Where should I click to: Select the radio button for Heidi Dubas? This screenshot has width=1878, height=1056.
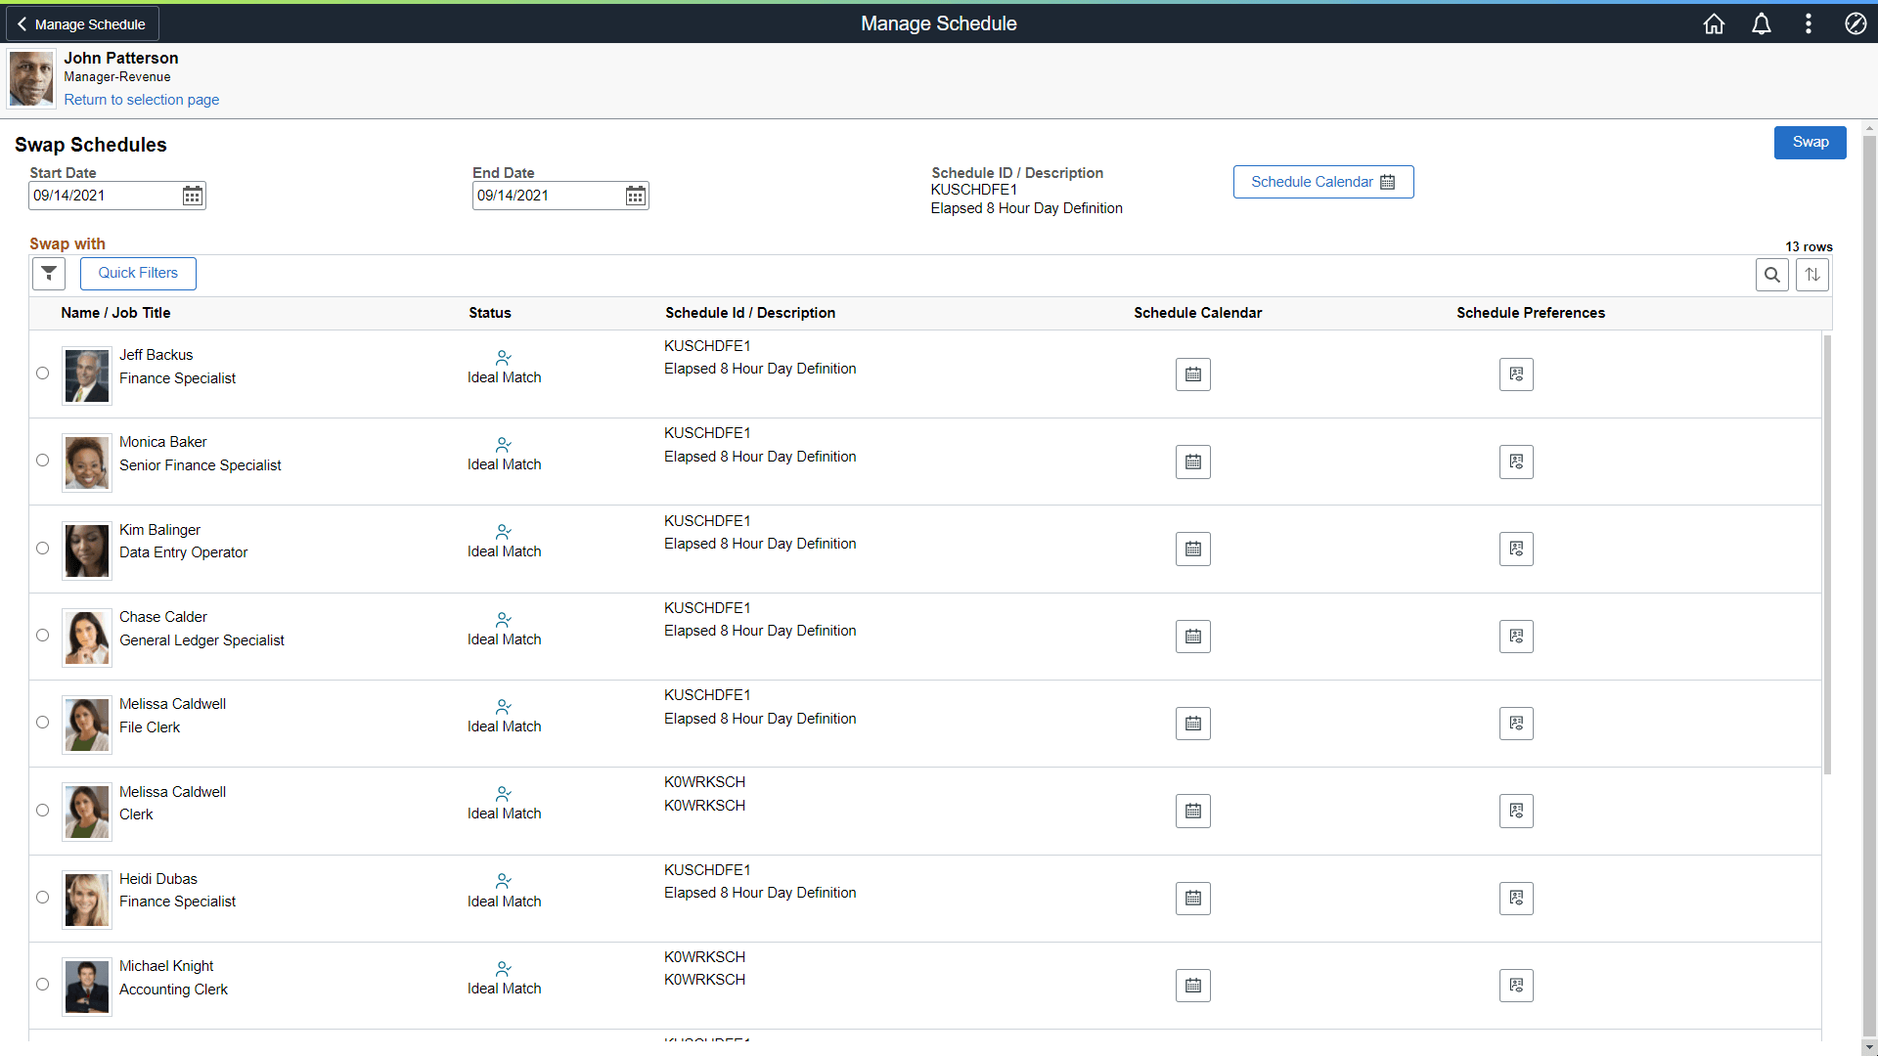42,897
